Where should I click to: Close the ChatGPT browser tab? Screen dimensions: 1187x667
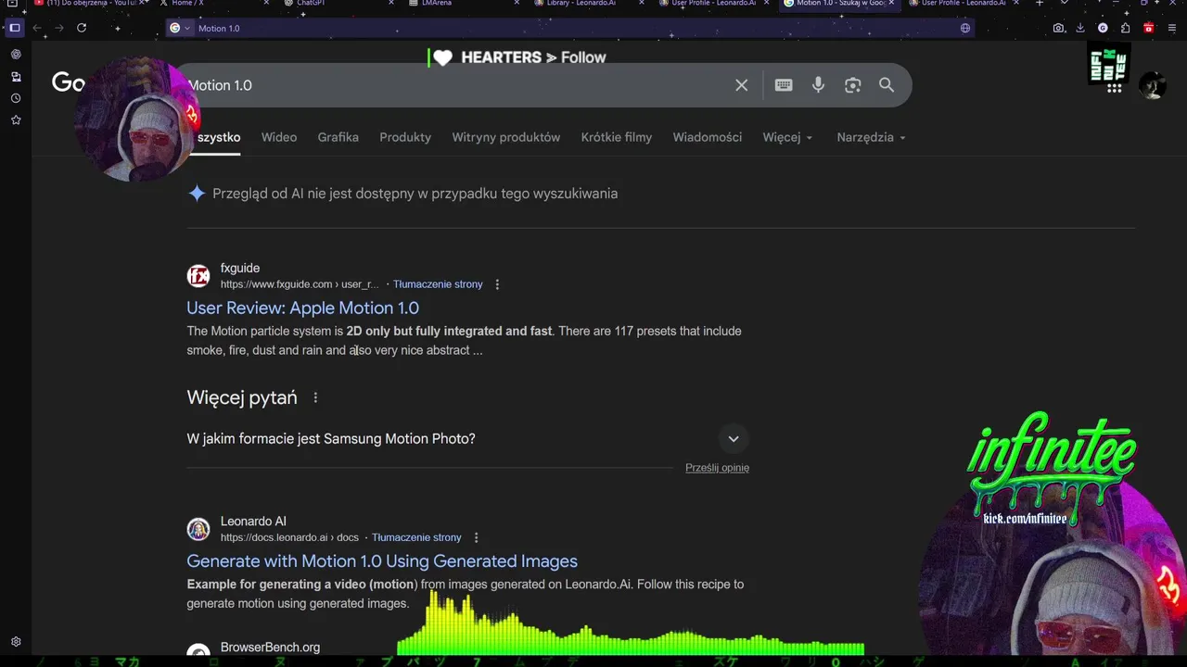tap(390, 4)
